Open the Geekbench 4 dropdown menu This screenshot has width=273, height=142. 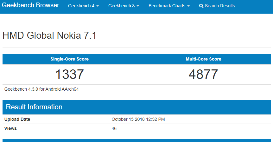(83, 6)
